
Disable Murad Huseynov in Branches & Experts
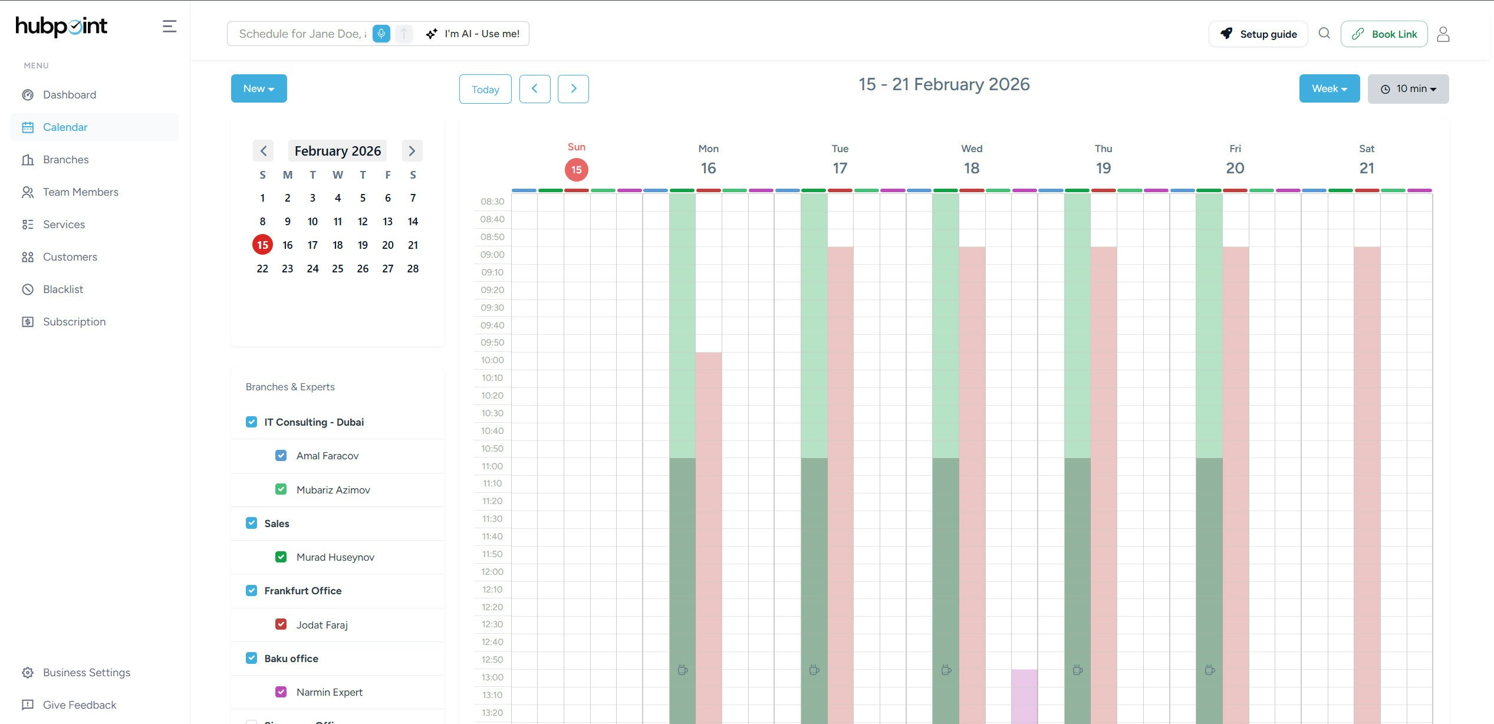(x=281, y=556)
